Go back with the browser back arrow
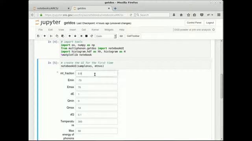 coord(32,15)
